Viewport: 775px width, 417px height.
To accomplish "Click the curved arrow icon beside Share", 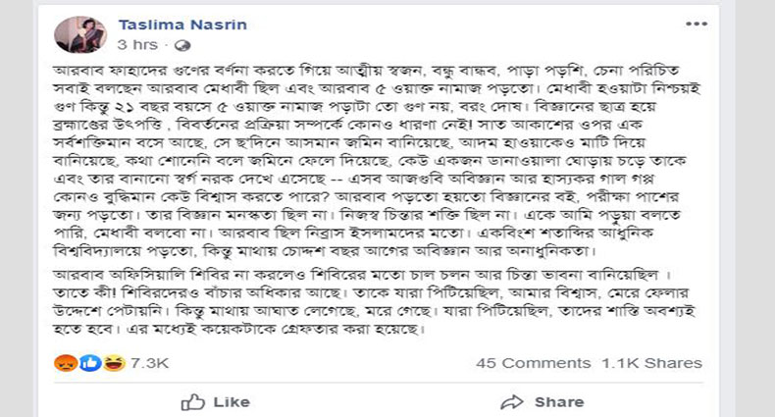I will click(511, 401).
